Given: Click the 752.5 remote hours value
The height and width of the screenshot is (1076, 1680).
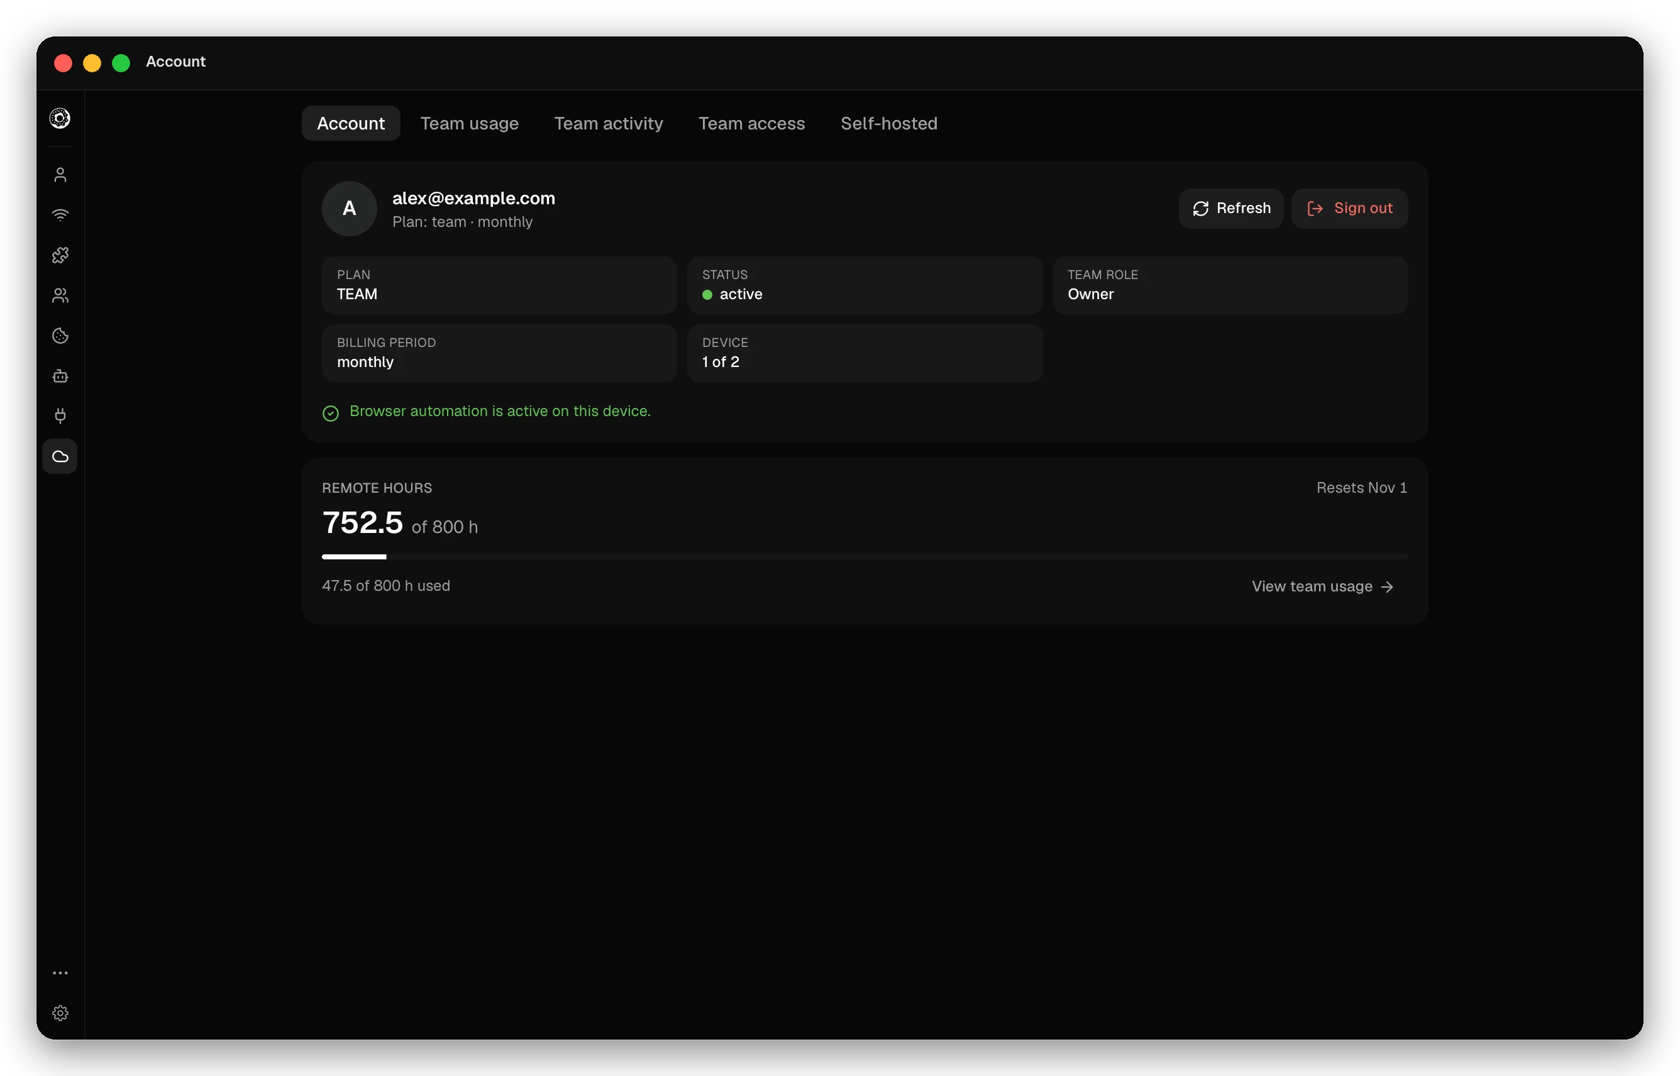Looking at the screenshot, I should (362, 523).
